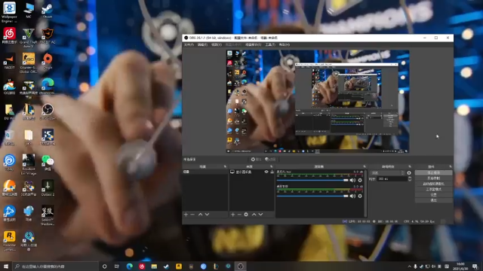Select the display capture source row
The height and width of the screenshot is (271, 483).
coord(251,172)
